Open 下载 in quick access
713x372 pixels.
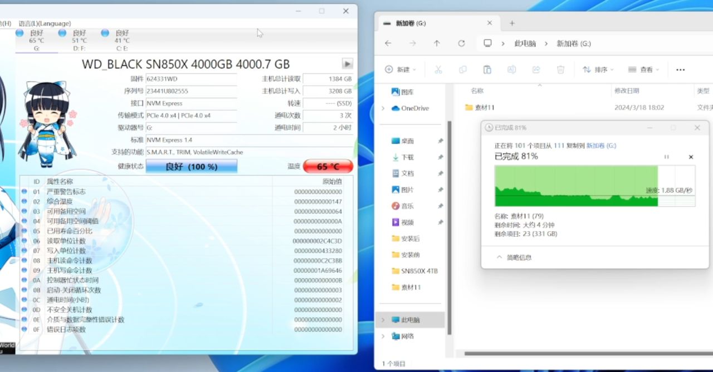coord(407,157)
